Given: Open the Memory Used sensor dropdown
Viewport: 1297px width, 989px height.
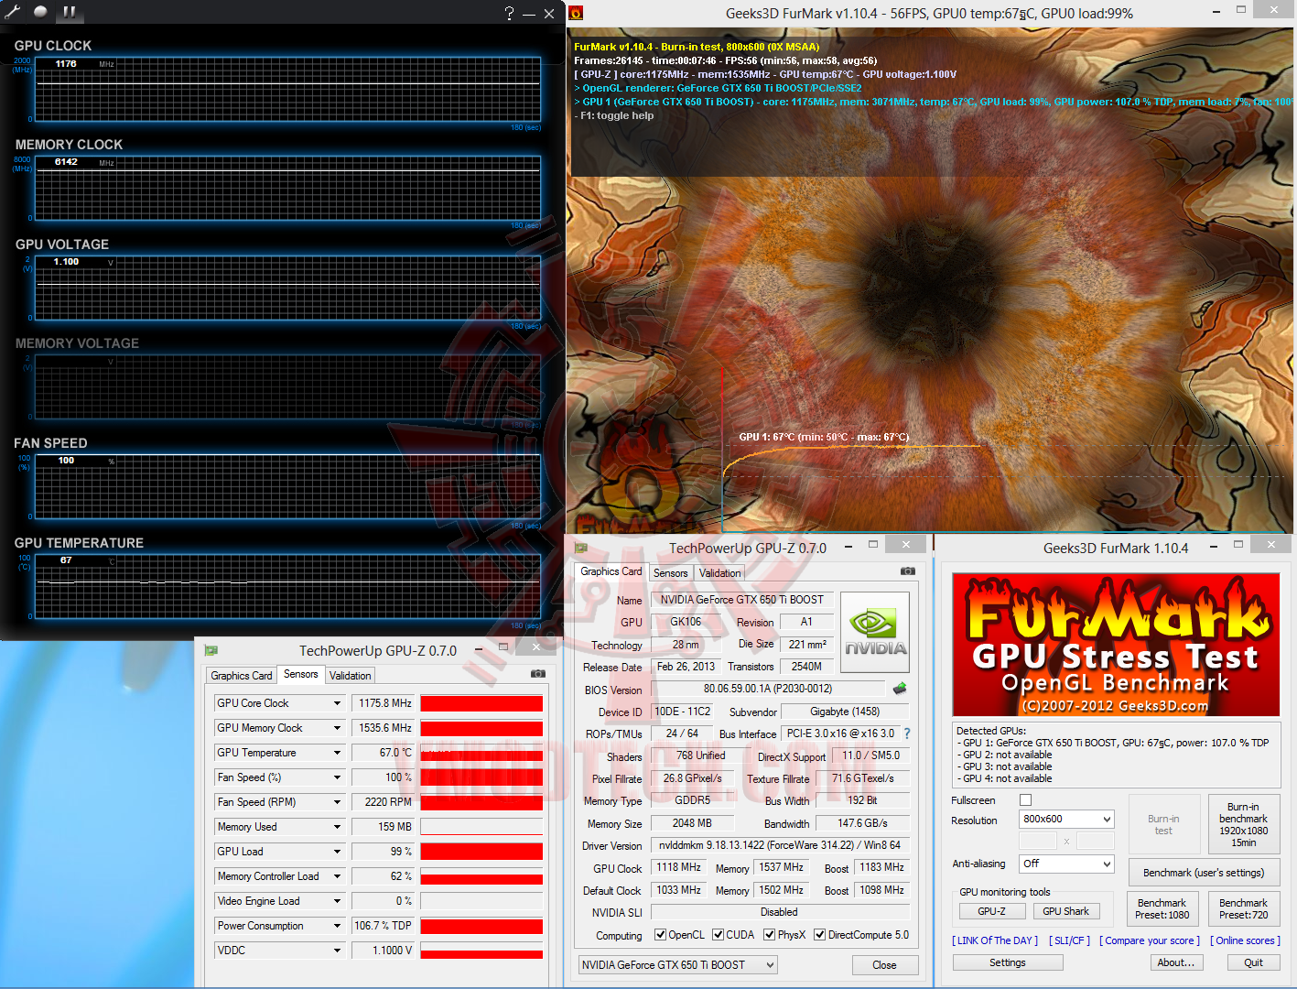Looking at the screenshot, I should pos(337,827).
